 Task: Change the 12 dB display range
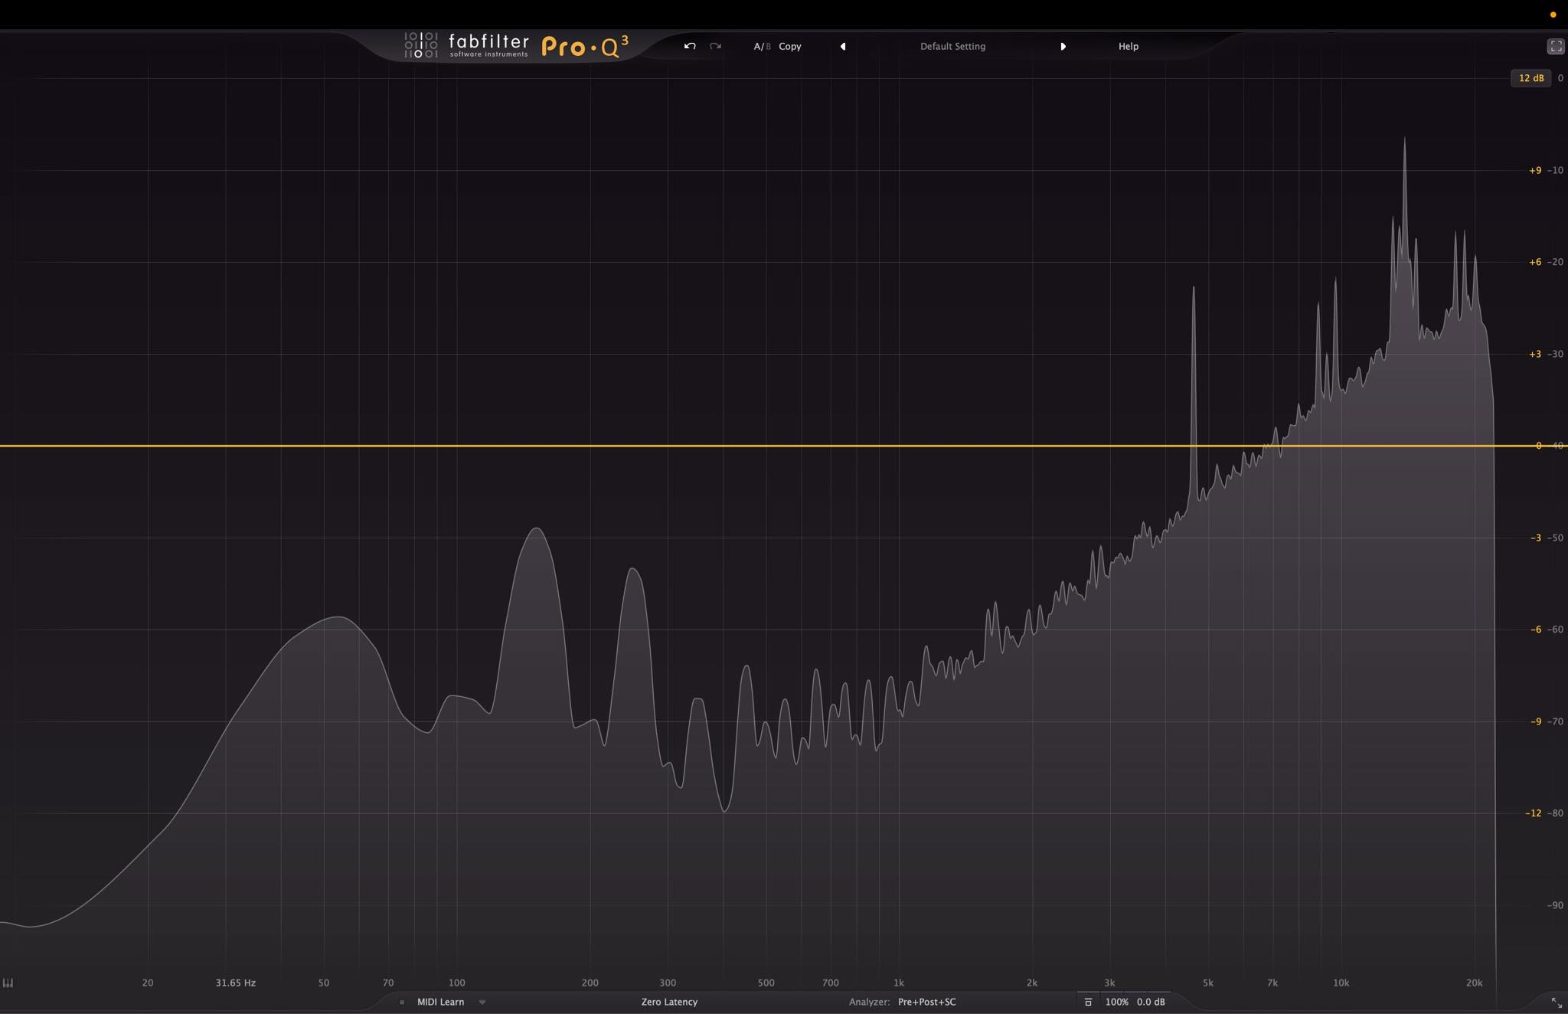(1530, 78)
